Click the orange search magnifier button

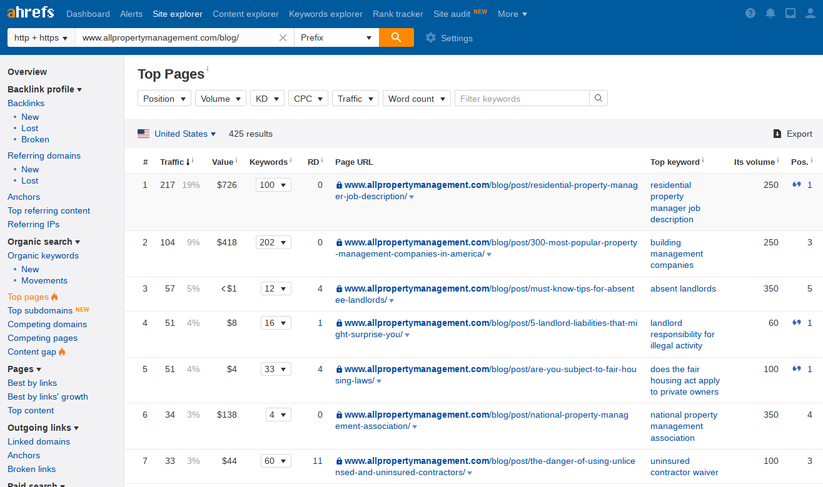click(x=396, y=37)
